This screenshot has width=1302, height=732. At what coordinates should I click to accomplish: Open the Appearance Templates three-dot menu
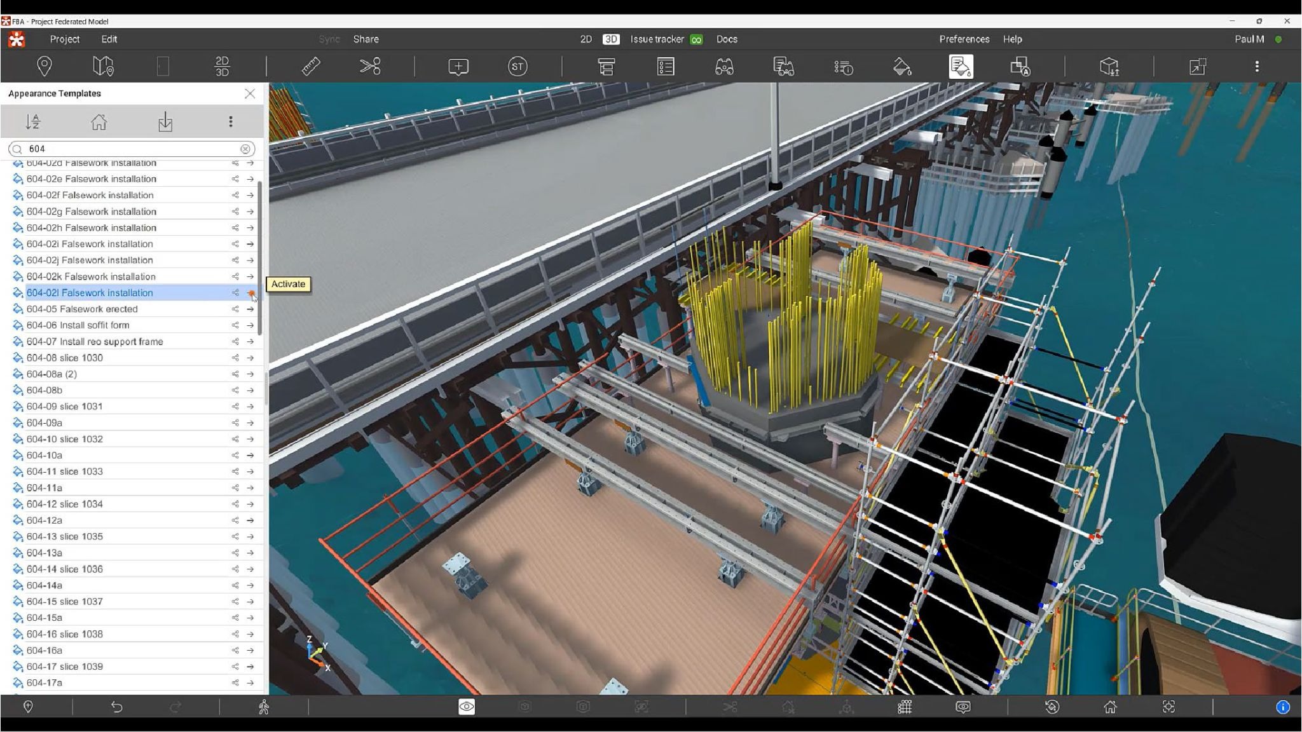point(231,121)
